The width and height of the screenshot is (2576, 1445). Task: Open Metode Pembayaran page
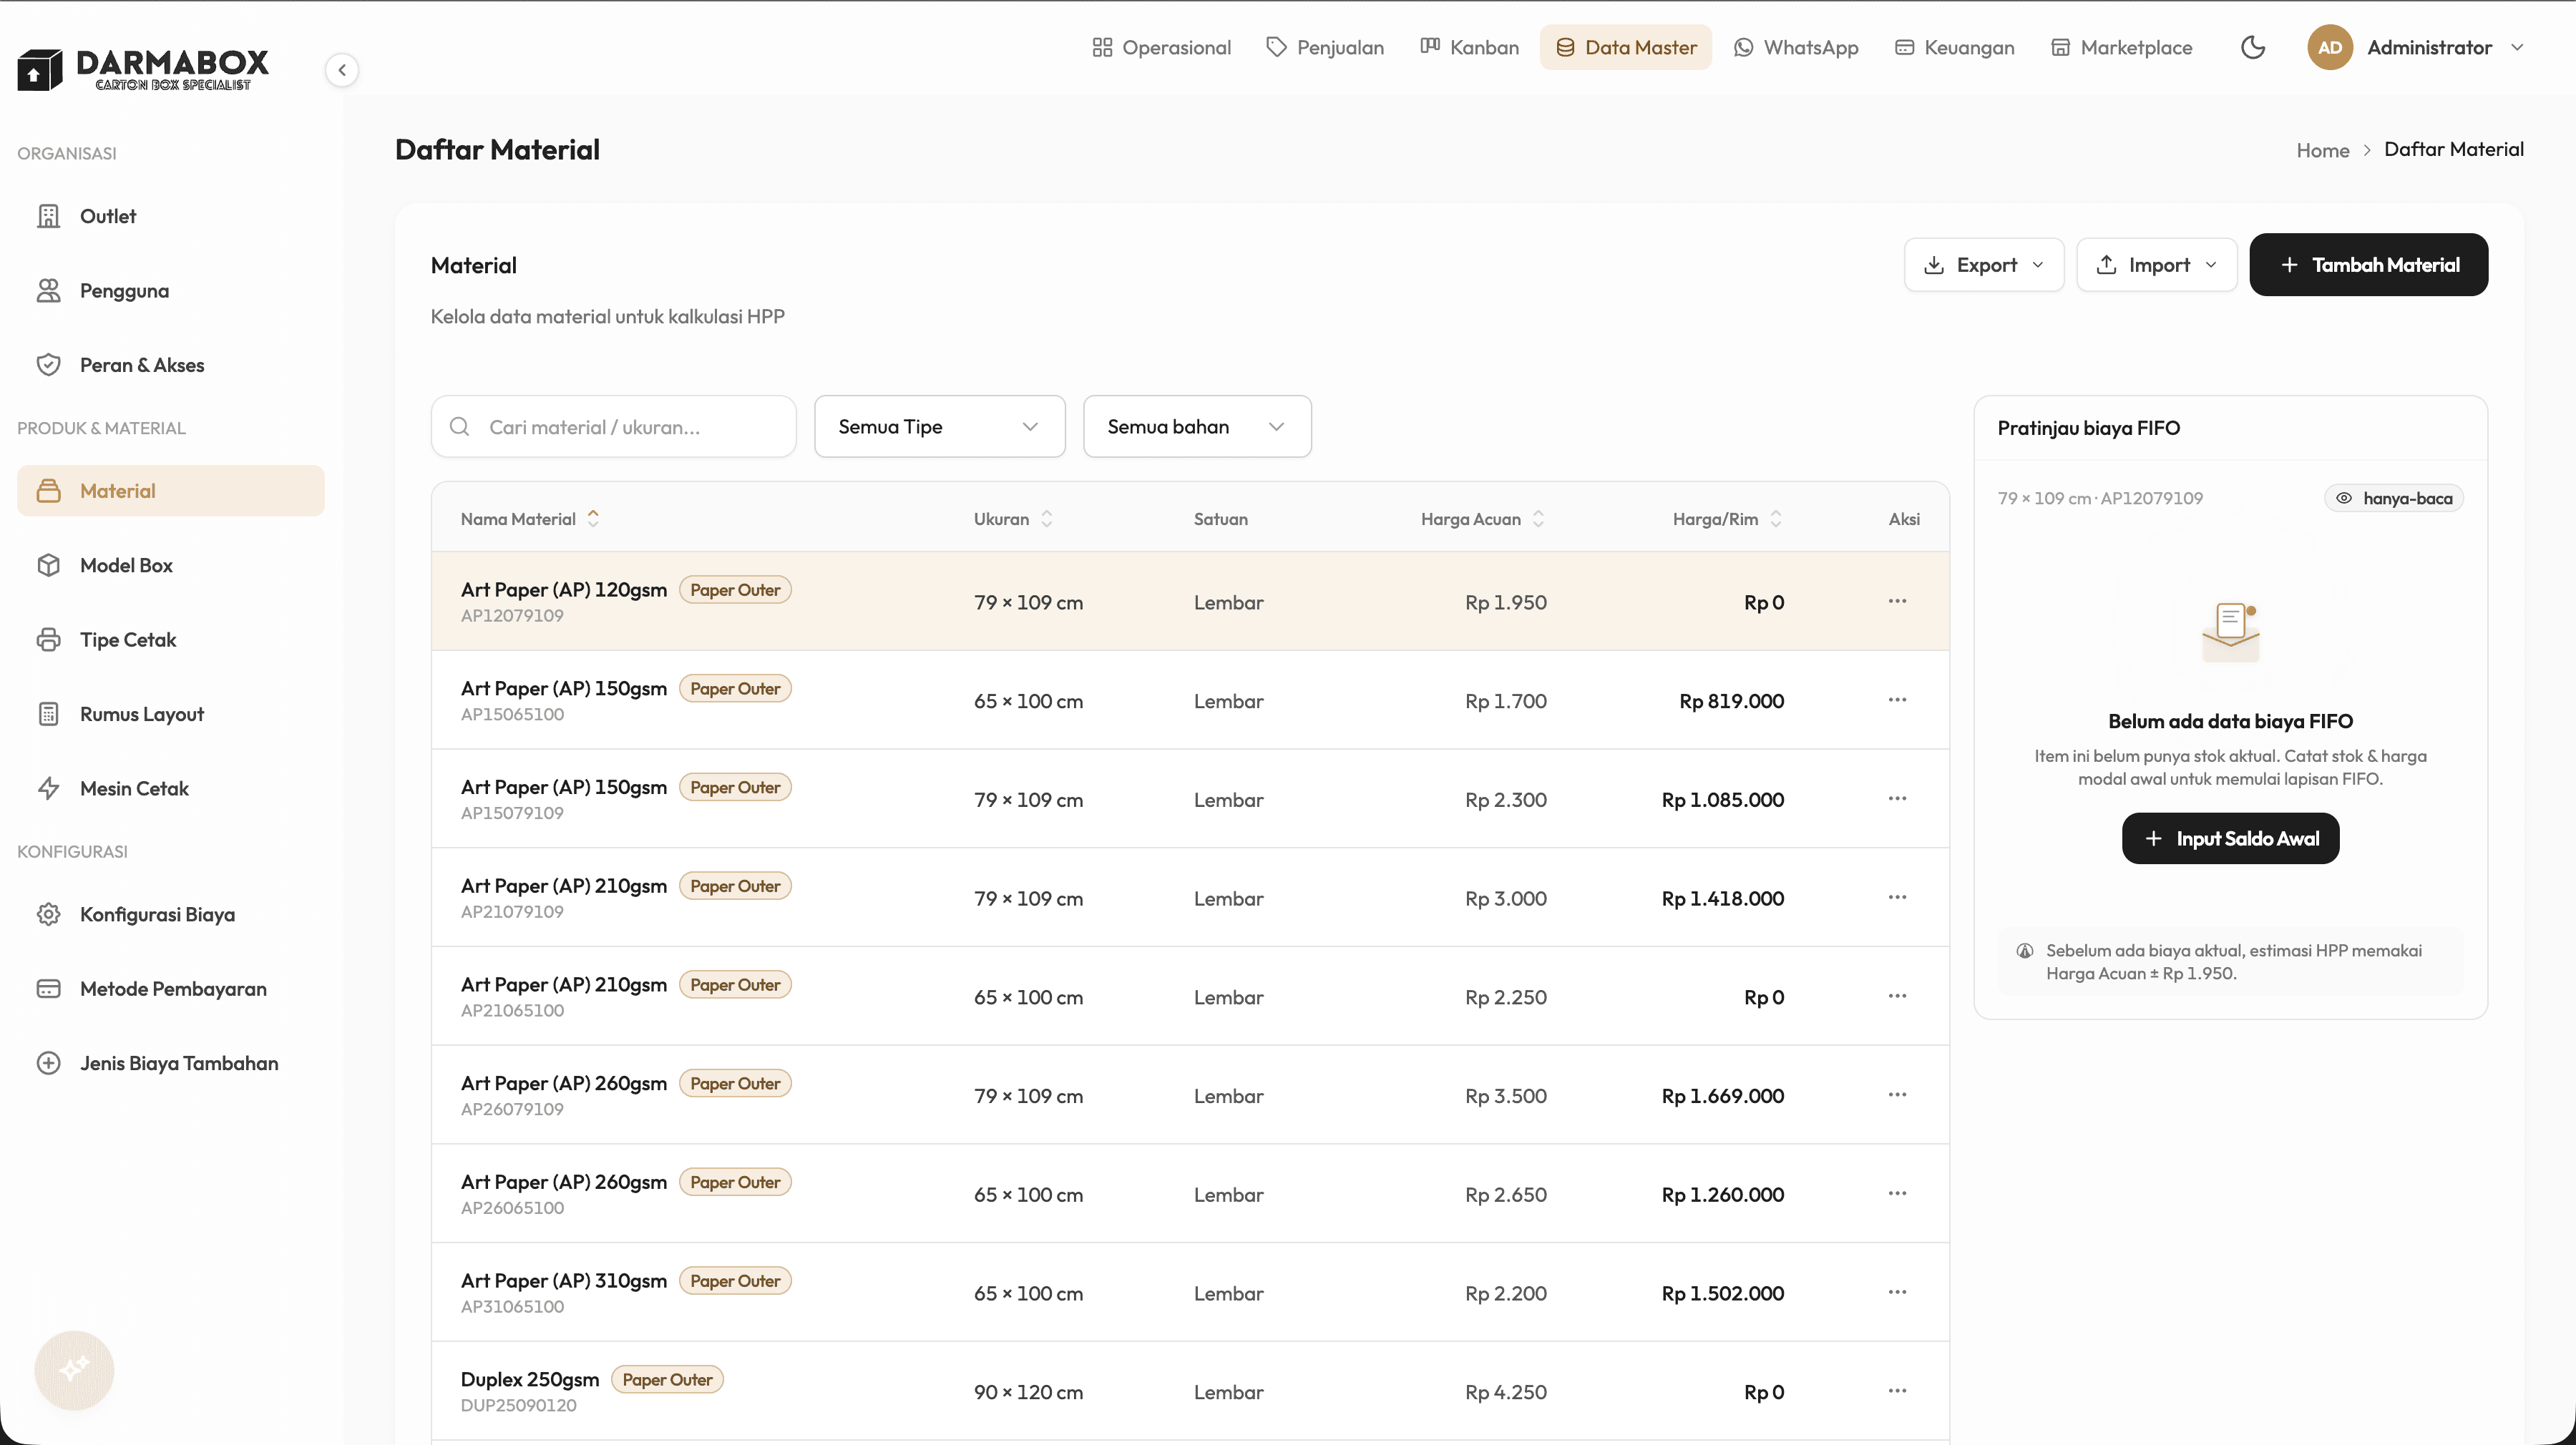point(171,989)
